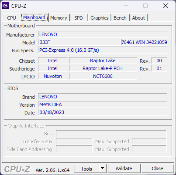Click the Manufacturer LENOVO field
The width and height of the screenshot is (176, 175).
click(x=103, y=34)
